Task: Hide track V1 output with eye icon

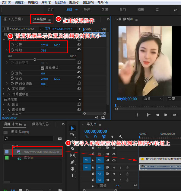Action: coord(114,160)
